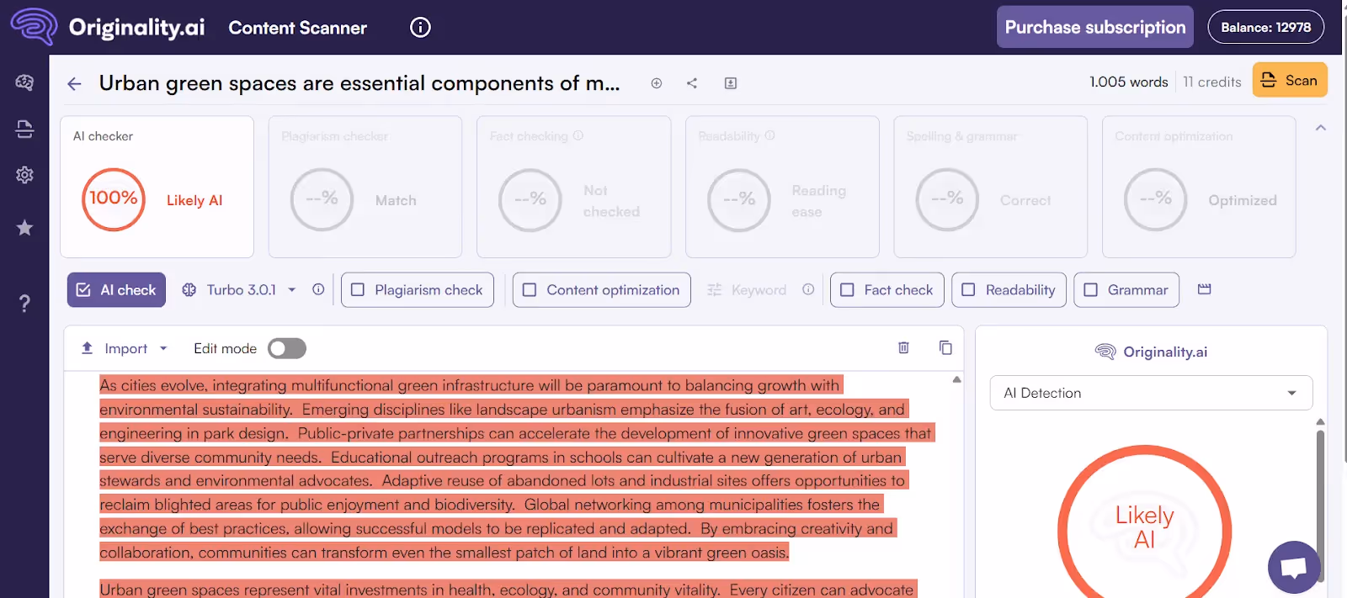
Task: Open the AI checker result card
Action: pyautogui.click(x=157, y=187)
